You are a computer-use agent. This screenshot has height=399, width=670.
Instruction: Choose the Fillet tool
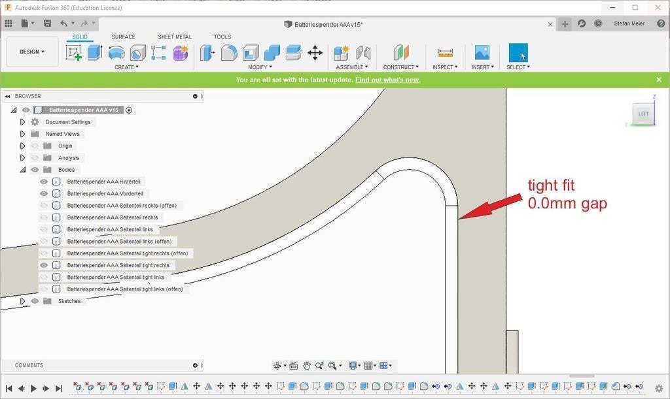tap(229, 53)
